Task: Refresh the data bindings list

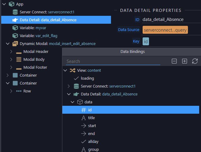Action: [195, 61]
